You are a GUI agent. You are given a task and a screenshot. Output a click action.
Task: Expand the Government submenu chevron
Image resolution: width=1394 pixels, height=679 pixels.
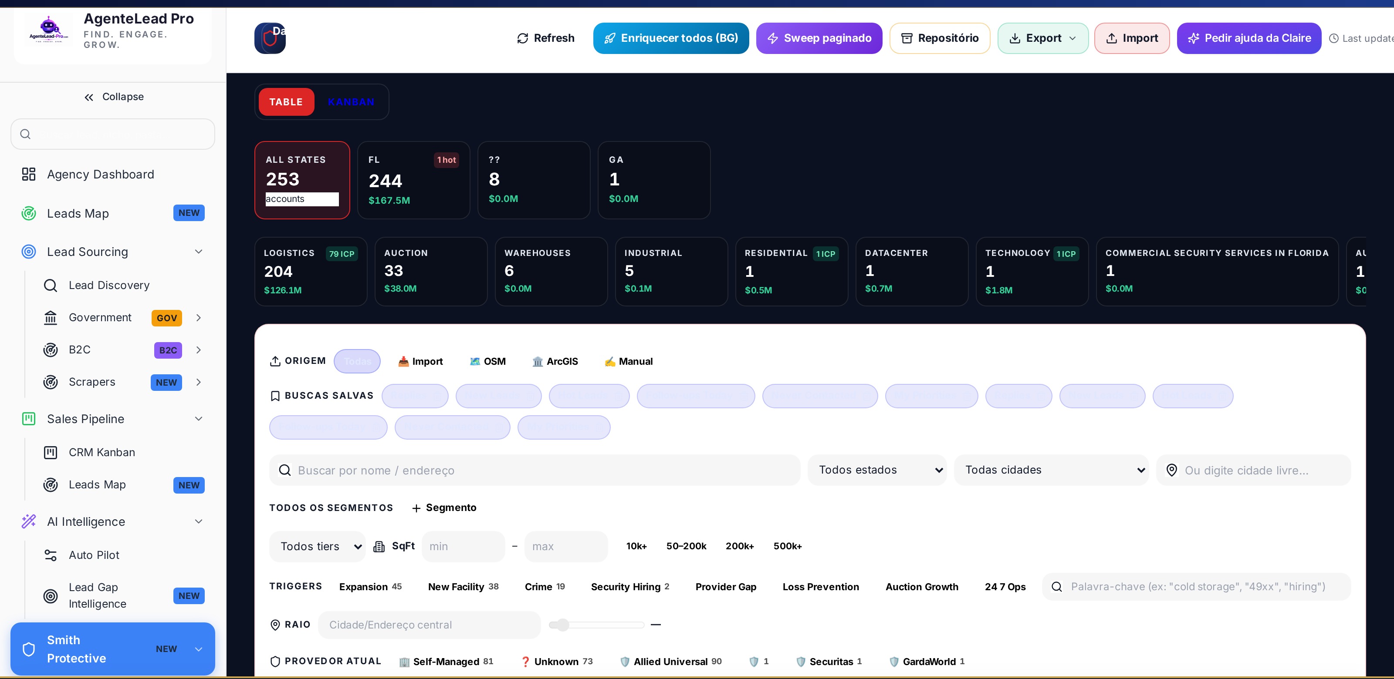click(x=199, y=318)
